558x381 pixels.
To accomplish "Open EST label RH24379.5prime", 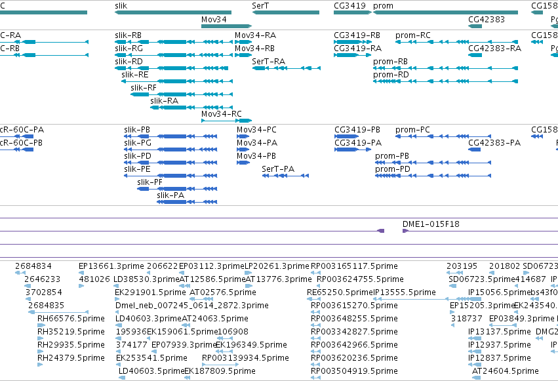I will tap(71, 358).
